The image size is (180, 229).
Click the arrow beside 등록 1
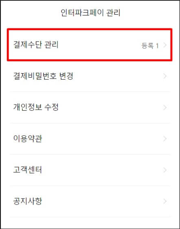pos(165,45)
